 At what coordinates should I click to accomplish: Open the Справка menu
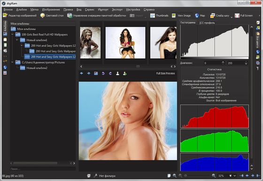pos(149,9)
